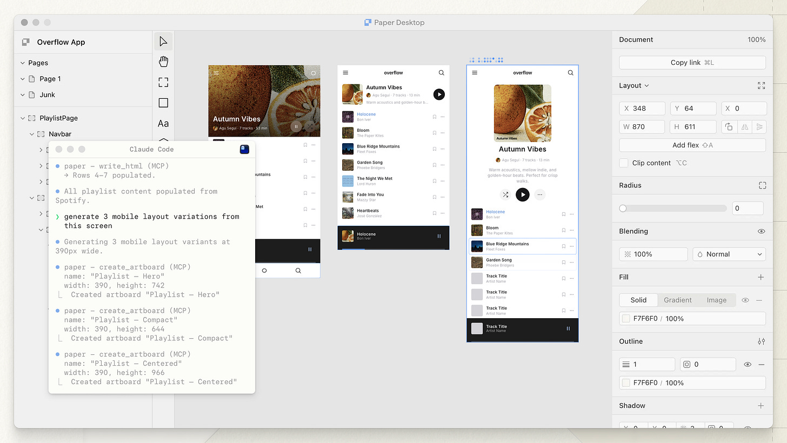Toggle Blending visibility with the eye icon
Image resolution: width=787 pixels, height=443 pixels.
[x=762, y=231]
